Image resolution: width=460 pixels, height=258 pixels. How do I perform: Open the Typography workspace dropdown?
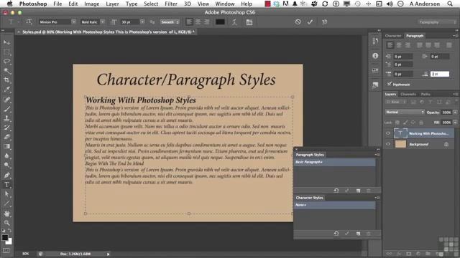[436, 22]
